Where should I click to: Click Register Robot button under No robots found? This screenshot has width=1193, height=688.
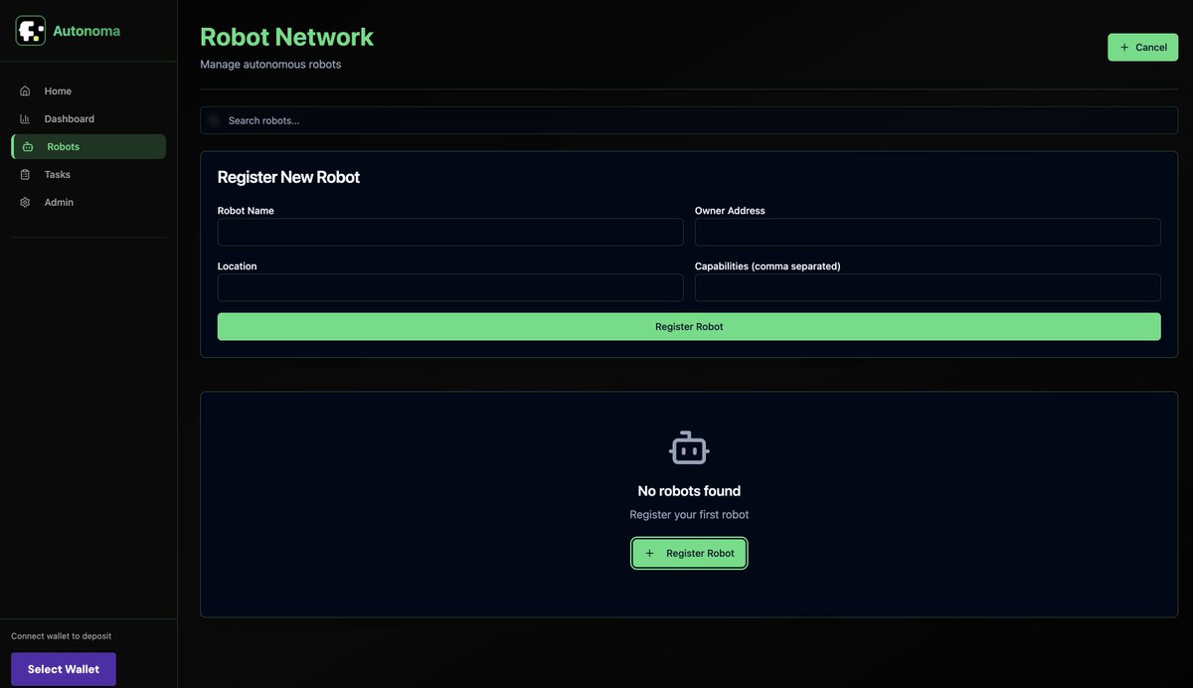[689, 554]
